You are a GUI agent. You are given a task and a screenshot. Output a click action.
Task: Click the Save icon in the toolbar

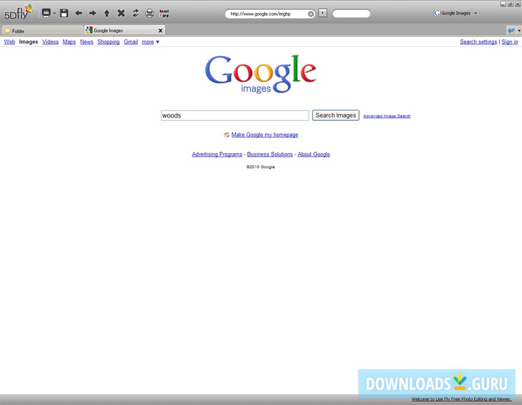coord(64,12)
